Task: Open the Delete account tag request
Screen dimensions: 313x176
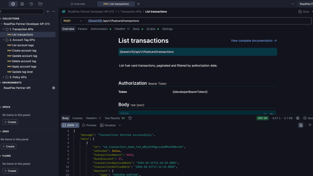Action: coord(24,61)
